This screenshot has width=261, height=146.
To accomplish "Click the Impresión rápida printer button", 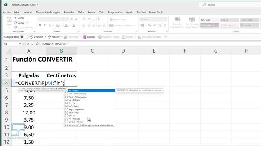I will coord(109,37).
